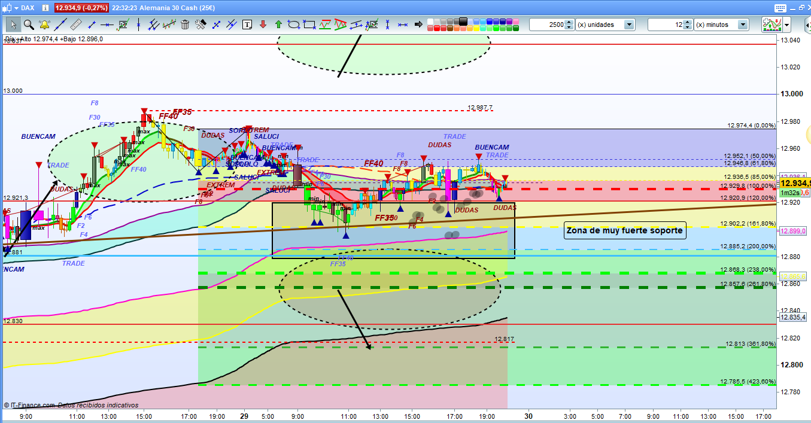Select the arrow cursor pointer tool
The height and width of the screenshot is (423, 811).
[x=13, y=25]
